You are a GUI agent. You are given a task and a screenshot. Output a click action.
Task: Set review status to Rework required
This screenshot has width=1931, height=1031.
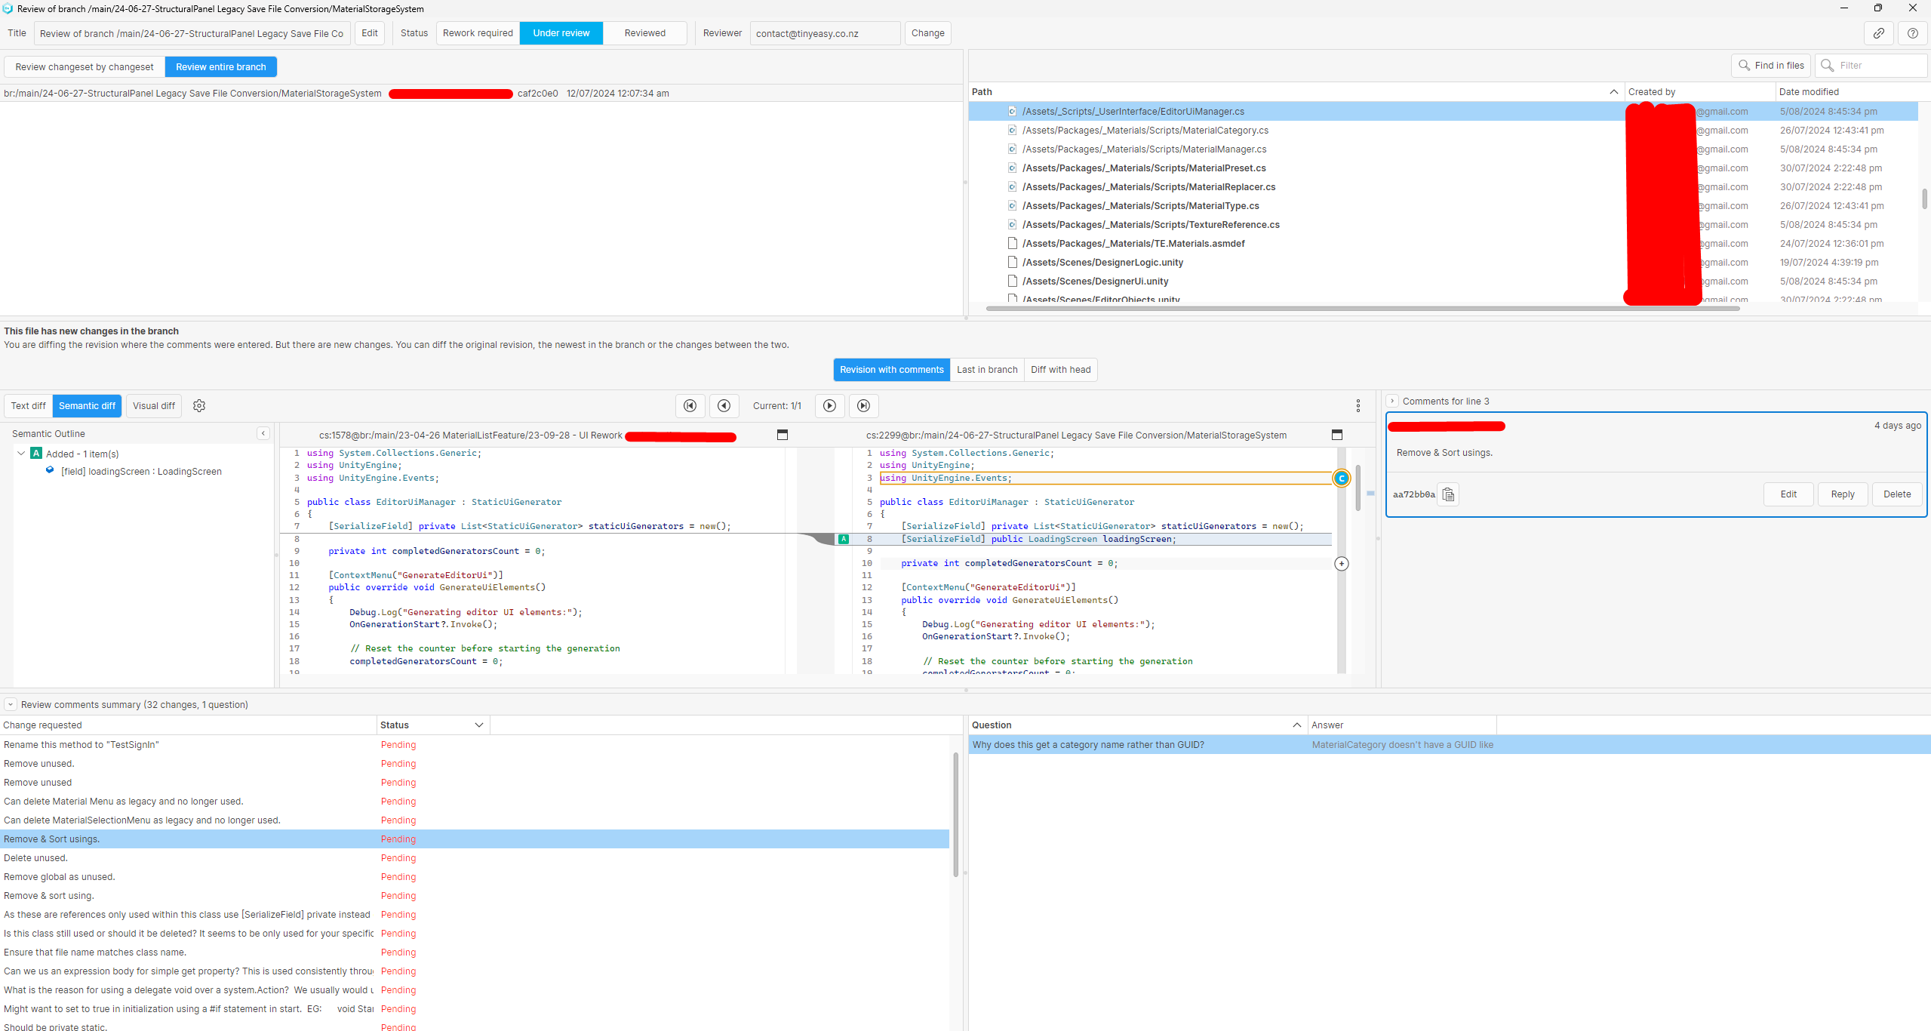click(x=478, y=33)
